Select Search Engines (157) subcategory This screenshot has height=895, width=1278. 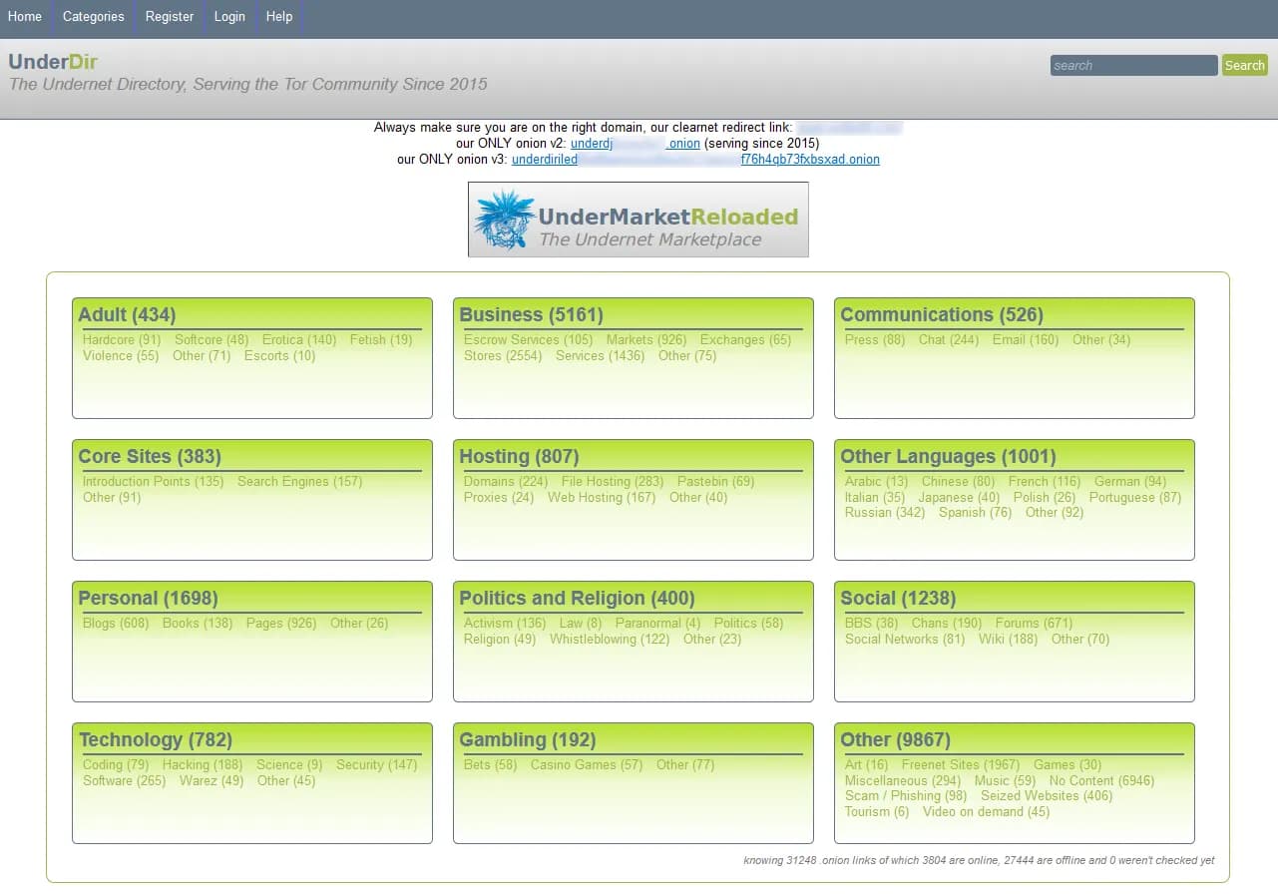300,482
